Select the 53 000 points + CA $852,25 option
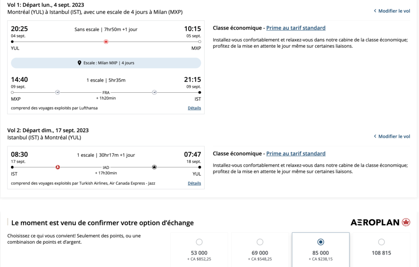 click(x=199, y=242)
